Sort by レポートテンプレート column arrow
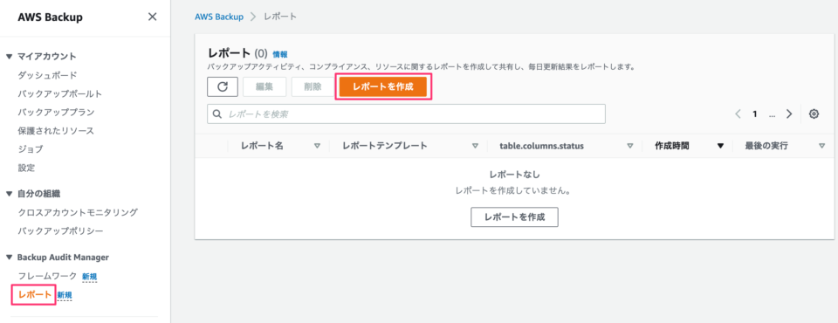 (475, 146)
